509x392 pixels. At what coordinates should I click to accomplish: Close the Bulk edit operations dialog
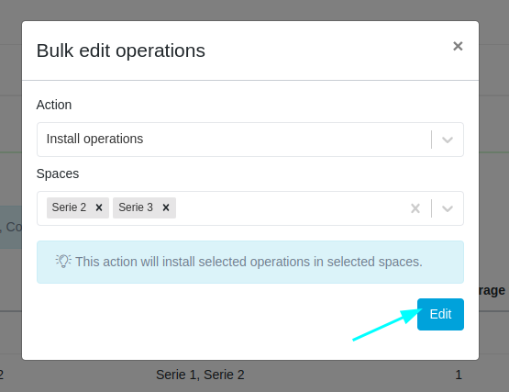click(x=458, y=46)
